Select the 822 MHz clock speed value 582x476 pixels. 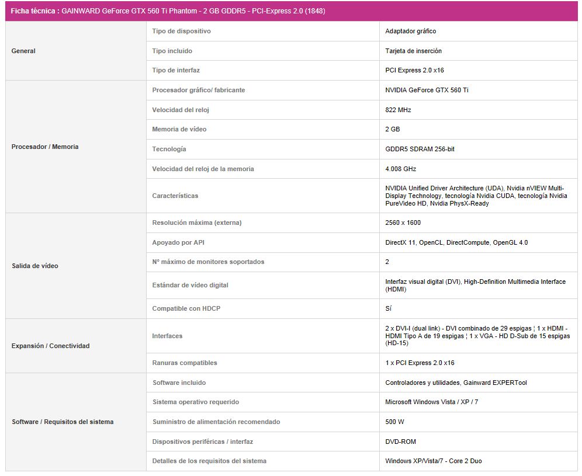[399, 110]
